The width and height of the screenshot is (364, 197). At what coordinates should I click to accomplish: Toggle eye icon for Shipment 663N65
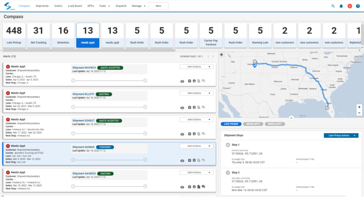coord(182,161)
